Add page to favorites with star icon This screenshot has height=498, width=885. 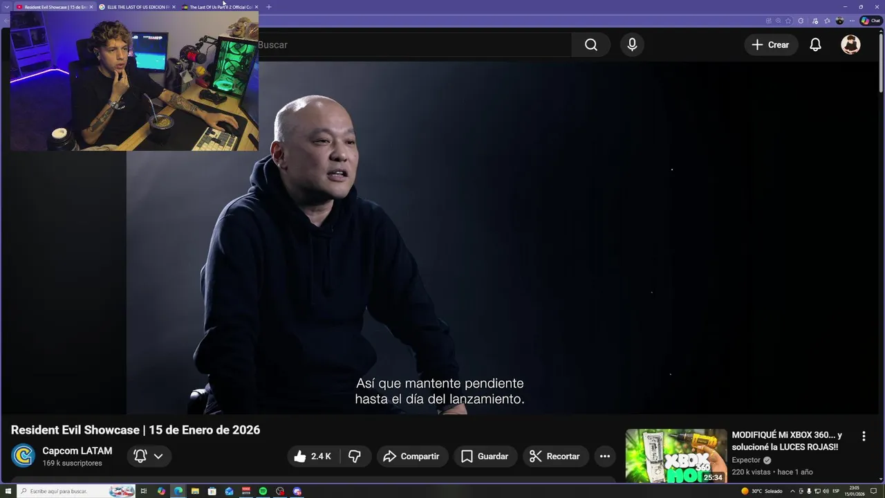(788, 21)
